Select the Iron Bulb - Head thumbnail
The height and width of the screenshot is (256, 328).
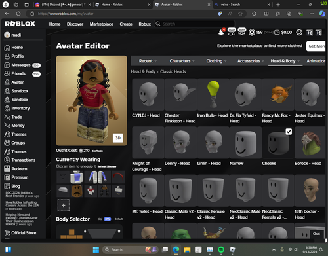(x=213, y=94)
